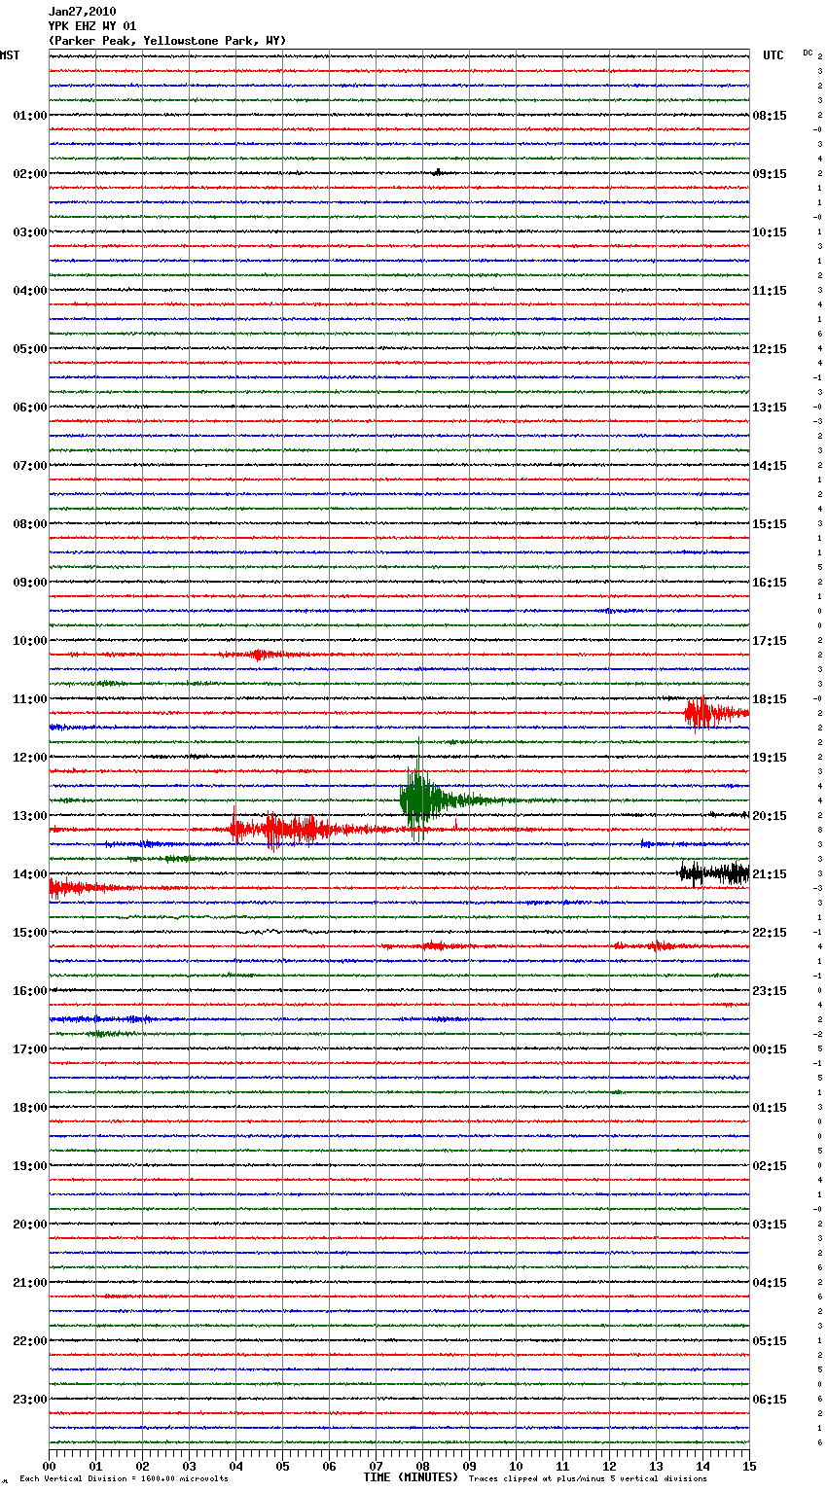Click minute axis tick label "00"
The width and height of the screenshot is (827, 1492).
[x=49, y=1466]
